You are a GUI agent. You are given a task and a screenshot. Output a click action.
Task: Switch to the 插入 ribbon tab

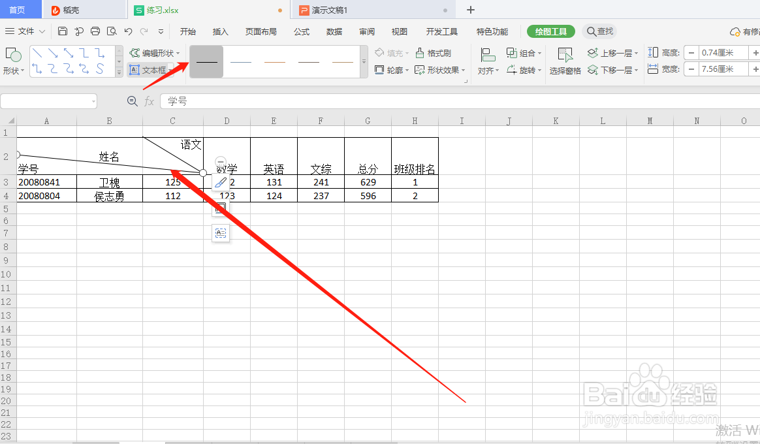220,31
